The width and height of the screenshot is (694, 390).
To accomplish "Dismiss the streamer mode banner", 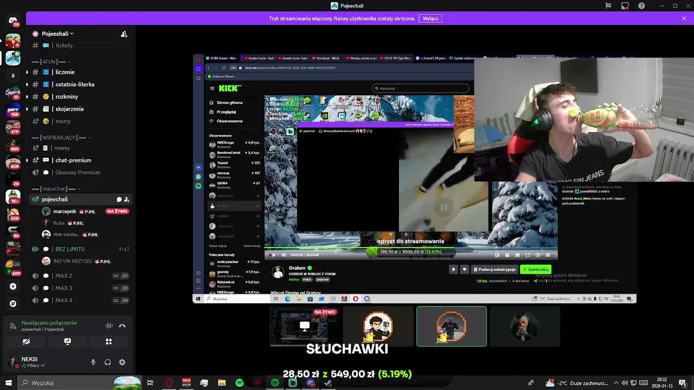I will tap(684, 18).
